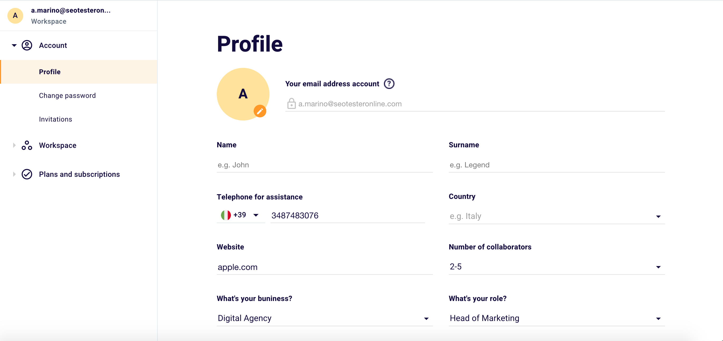Click the orange pencil edit avatar icon

pyautogui.click(x=260, y=111)
